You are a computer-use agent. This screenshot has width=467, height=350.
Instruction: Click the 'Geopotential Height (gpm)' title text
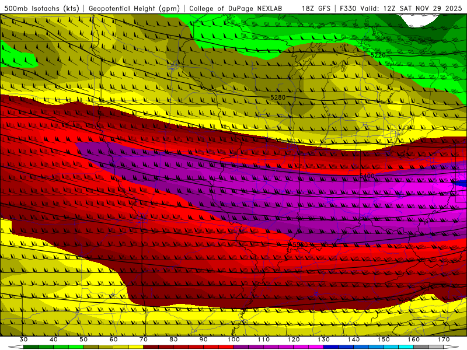[x=134, y=9]
